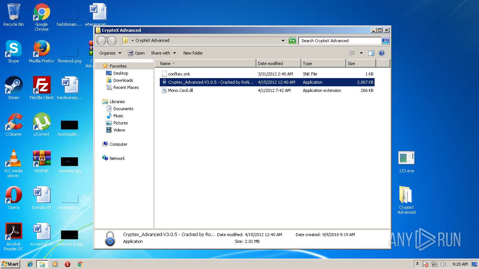Select hardwarejo document on desktop
The height and width of the screenshot is (269, 479).
pyautogui.click(x=70, y=88)
